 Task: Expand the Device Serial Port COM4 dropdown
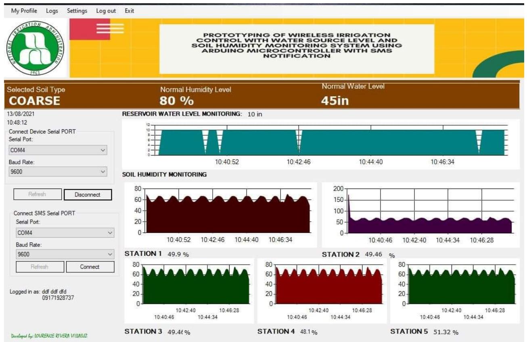click(x=58, y=150)
